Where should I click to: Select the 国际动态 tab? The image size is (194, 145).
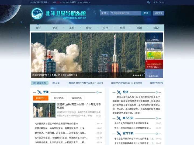(77, 98)
